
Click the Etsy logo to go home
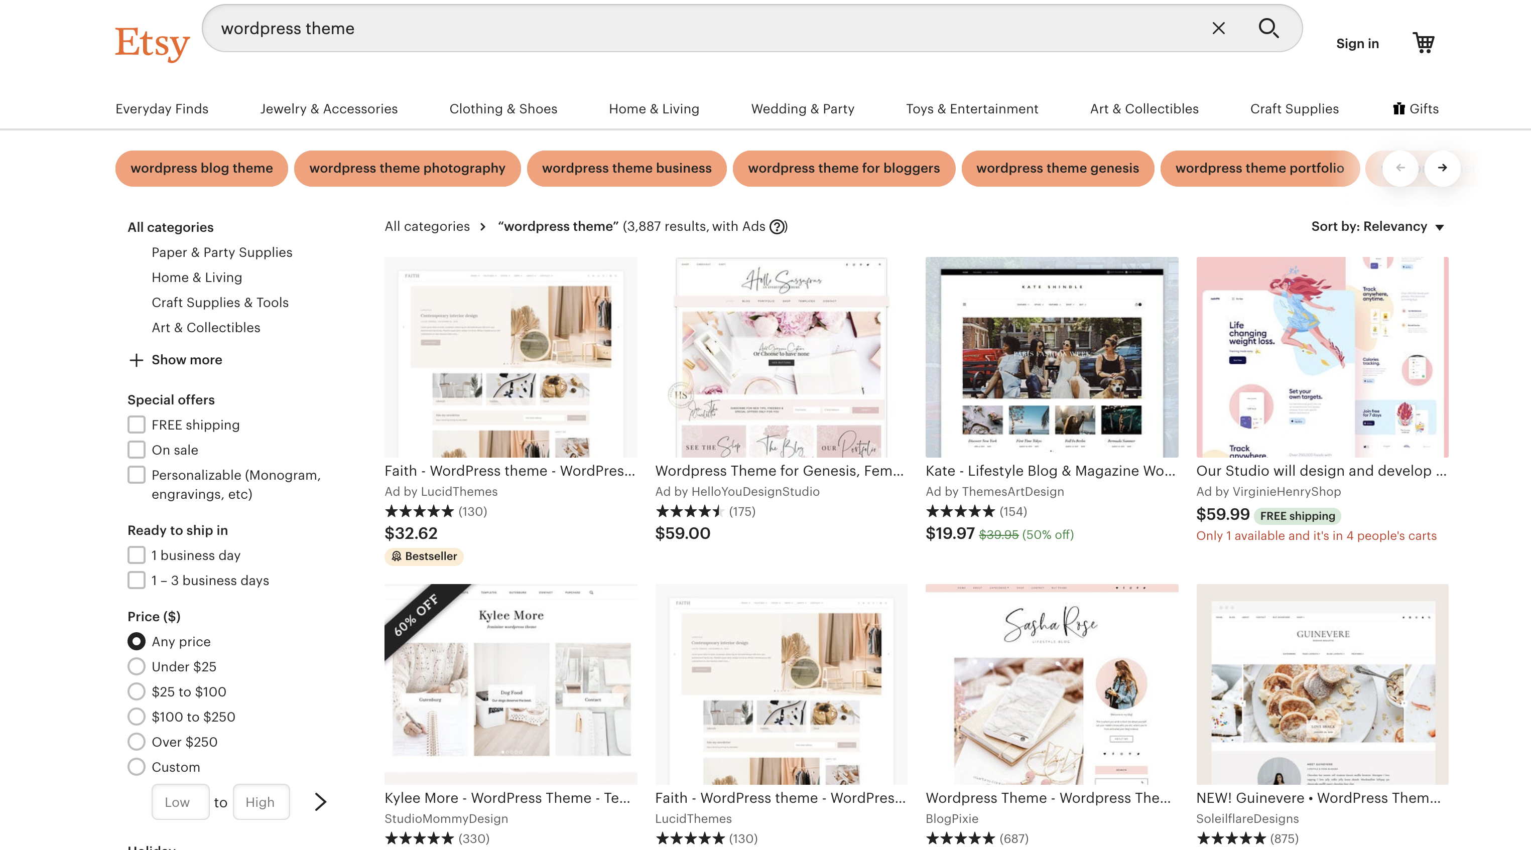coord(152,42)
